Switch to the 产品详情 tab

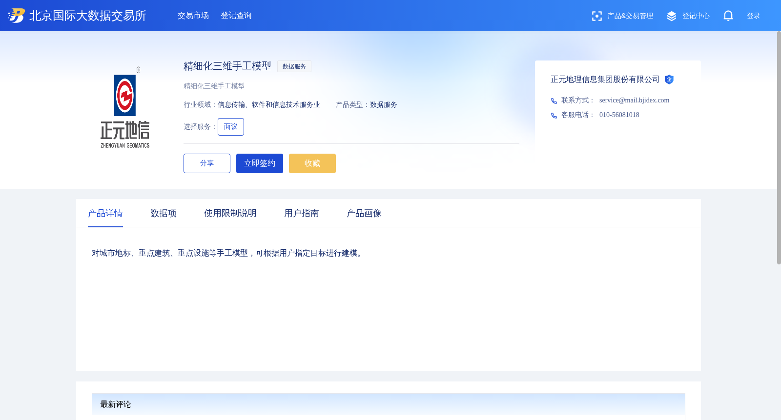click(x=105, y=213)
